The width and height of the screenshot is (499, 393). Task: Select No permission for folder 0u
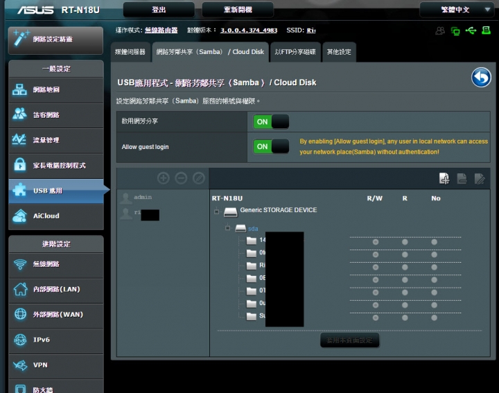(x=434, y=305)
